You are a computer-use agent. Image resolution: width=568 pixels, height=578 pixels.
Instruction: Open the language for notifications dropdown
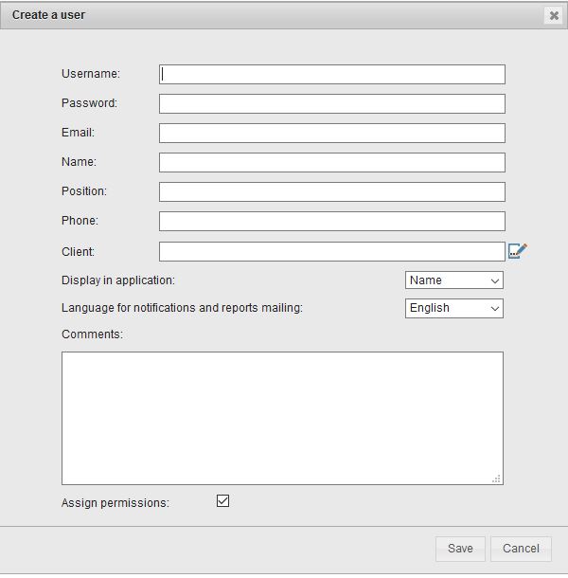pos(454,308)
